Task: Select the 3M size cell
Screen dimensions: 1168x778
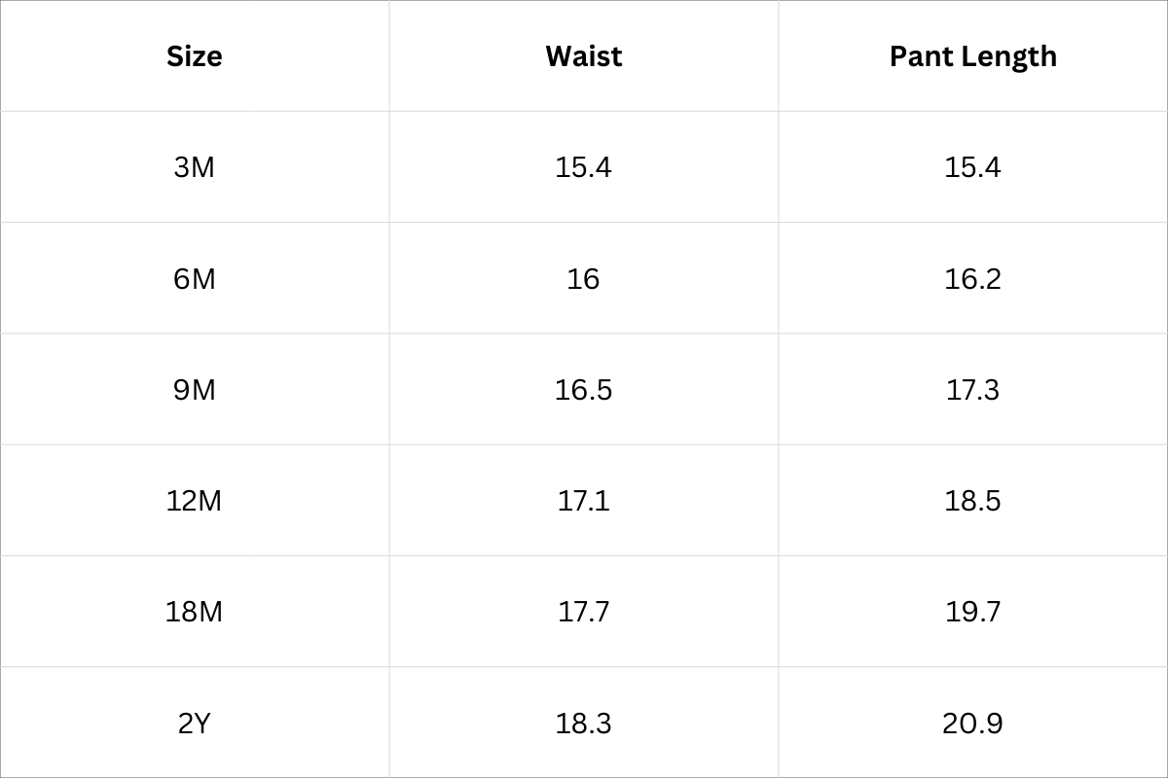Action: pos(194,167)
